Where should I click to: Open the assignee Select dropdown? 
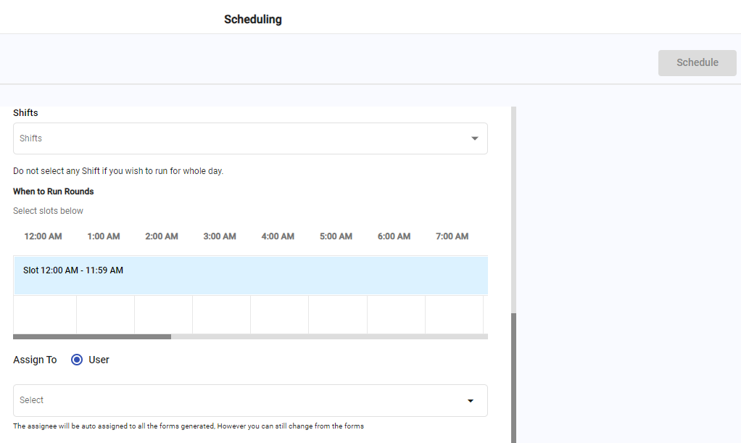[x=239, y=400]
